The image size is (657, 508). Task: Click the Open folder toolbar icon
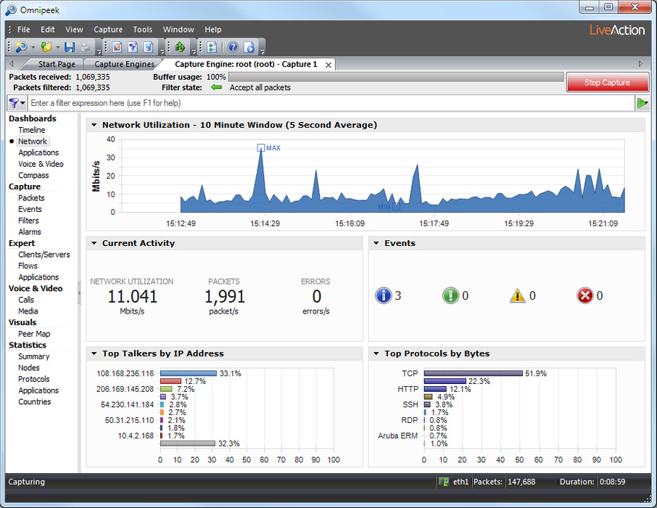click(46, 47)
